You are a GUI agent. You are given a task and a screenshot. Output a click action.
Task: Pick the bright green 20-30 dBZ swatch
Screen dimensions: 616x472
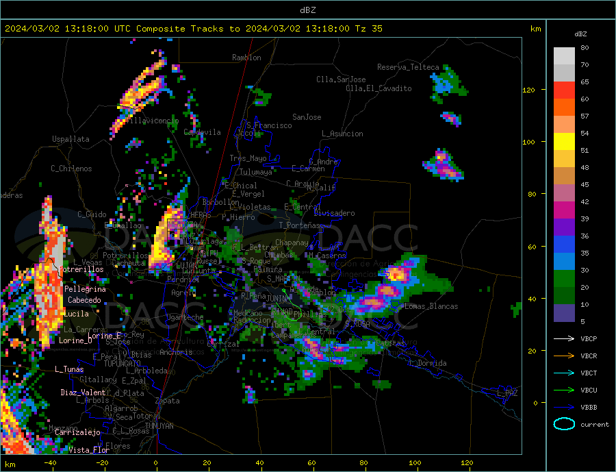point(564,279)
